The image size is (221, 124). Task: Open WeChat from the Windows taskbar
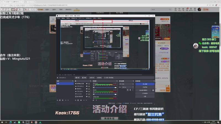[x=19, y=122]
